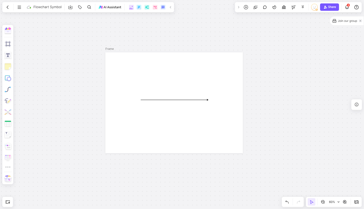Select the Table tool
Screen dimensions: 364x209
(8, 123)
